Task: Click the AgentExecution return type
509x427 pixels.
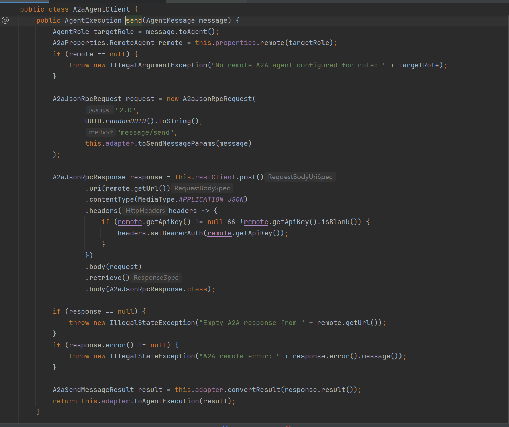Action: tap(93, 20)
